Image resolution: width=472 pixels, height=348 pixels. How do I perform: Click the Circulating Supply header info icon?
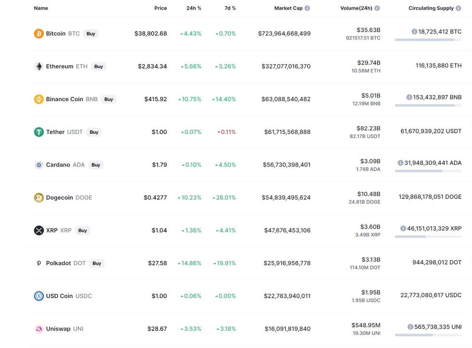click(458, 8)
